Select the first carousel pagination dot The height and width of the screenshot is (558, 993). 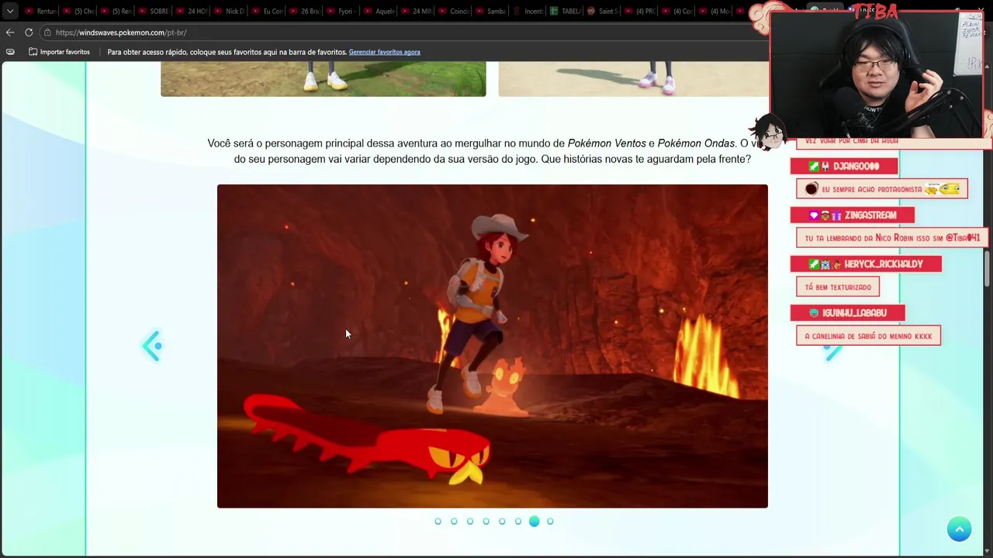coord(438,522)
